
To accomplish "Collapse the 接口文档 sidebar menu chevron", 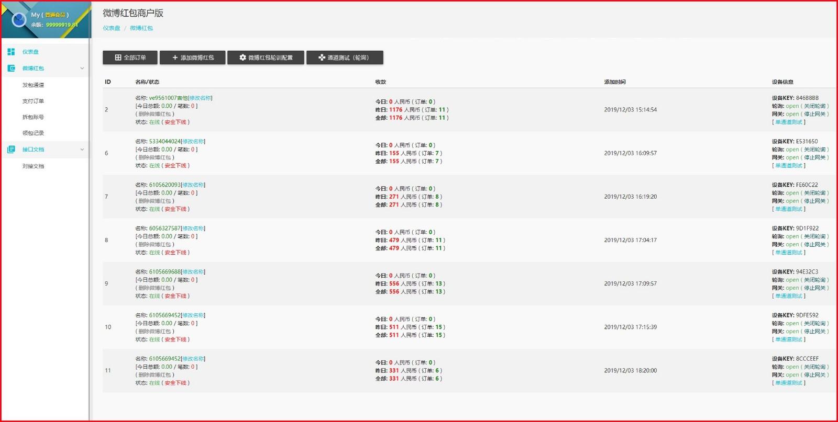I will click(82, 149).
